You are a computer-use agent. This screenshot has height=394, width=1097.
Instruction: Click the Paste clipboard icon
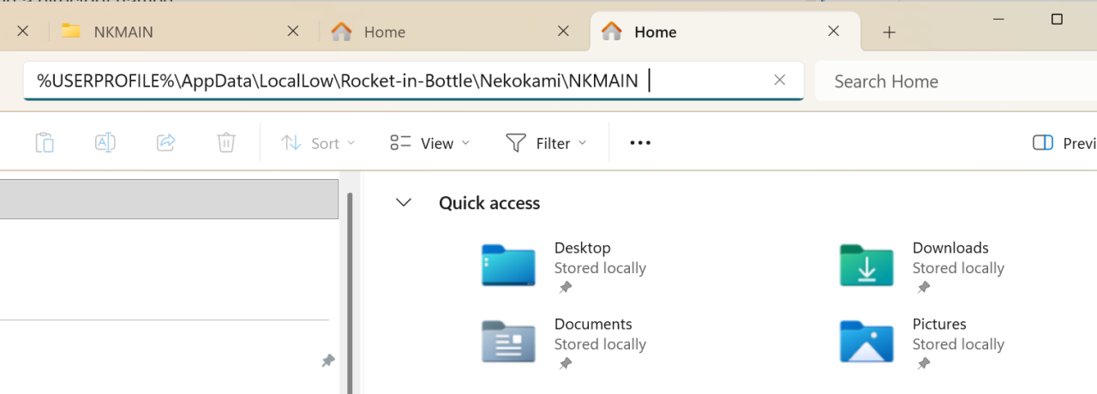pyautogui.click(x=45, y=143)
